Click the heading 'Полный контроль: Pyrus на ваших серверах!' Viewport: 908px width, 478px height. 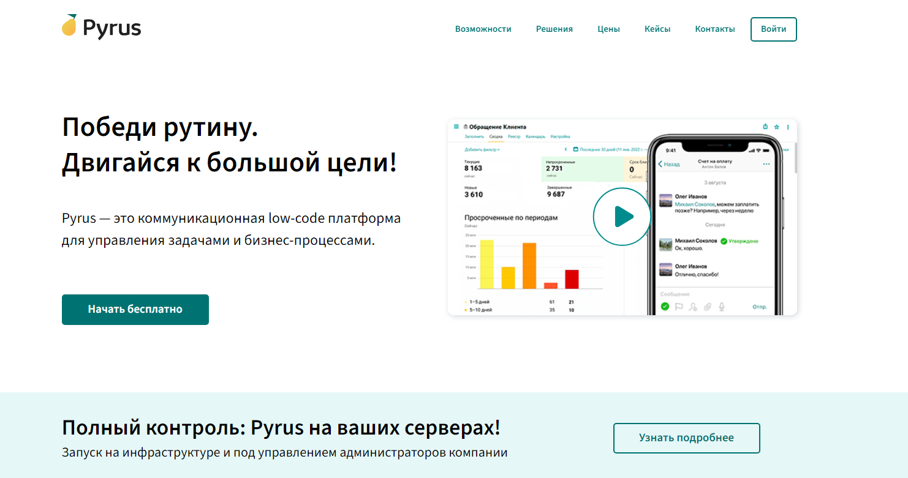[281, 428]
